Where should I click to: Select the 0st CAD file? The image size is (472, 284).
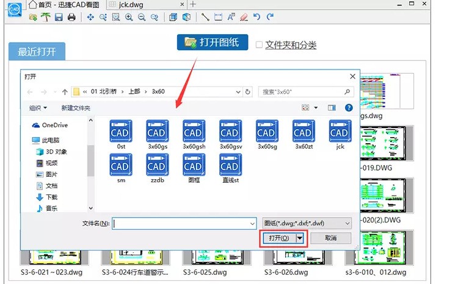coord(121,134)
